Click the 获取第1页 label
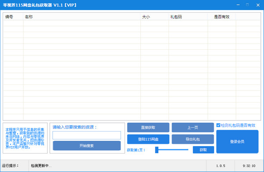Viewport: 264px width, 172px height. (x=136, y=150)
